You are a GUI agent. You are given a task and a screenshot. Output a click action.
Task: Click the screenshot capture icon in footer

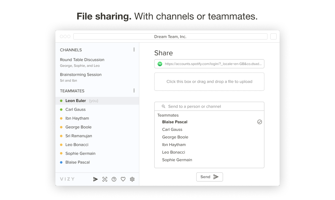105,179
